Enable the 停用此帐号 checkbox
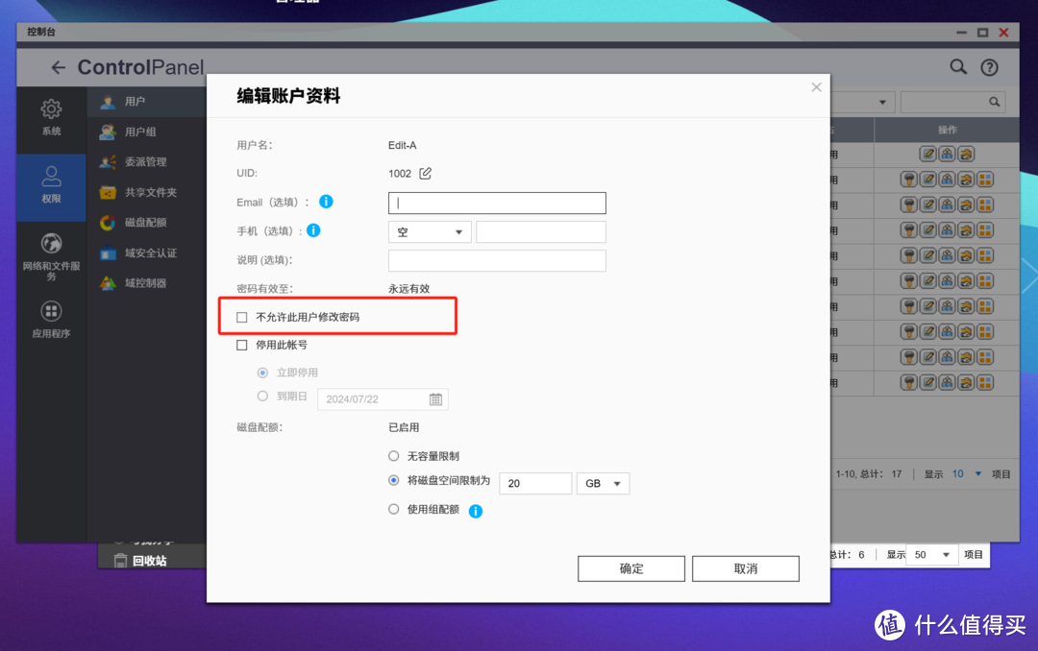The image size is (1038, 651). pyautogui.click(x=241, y=345)
